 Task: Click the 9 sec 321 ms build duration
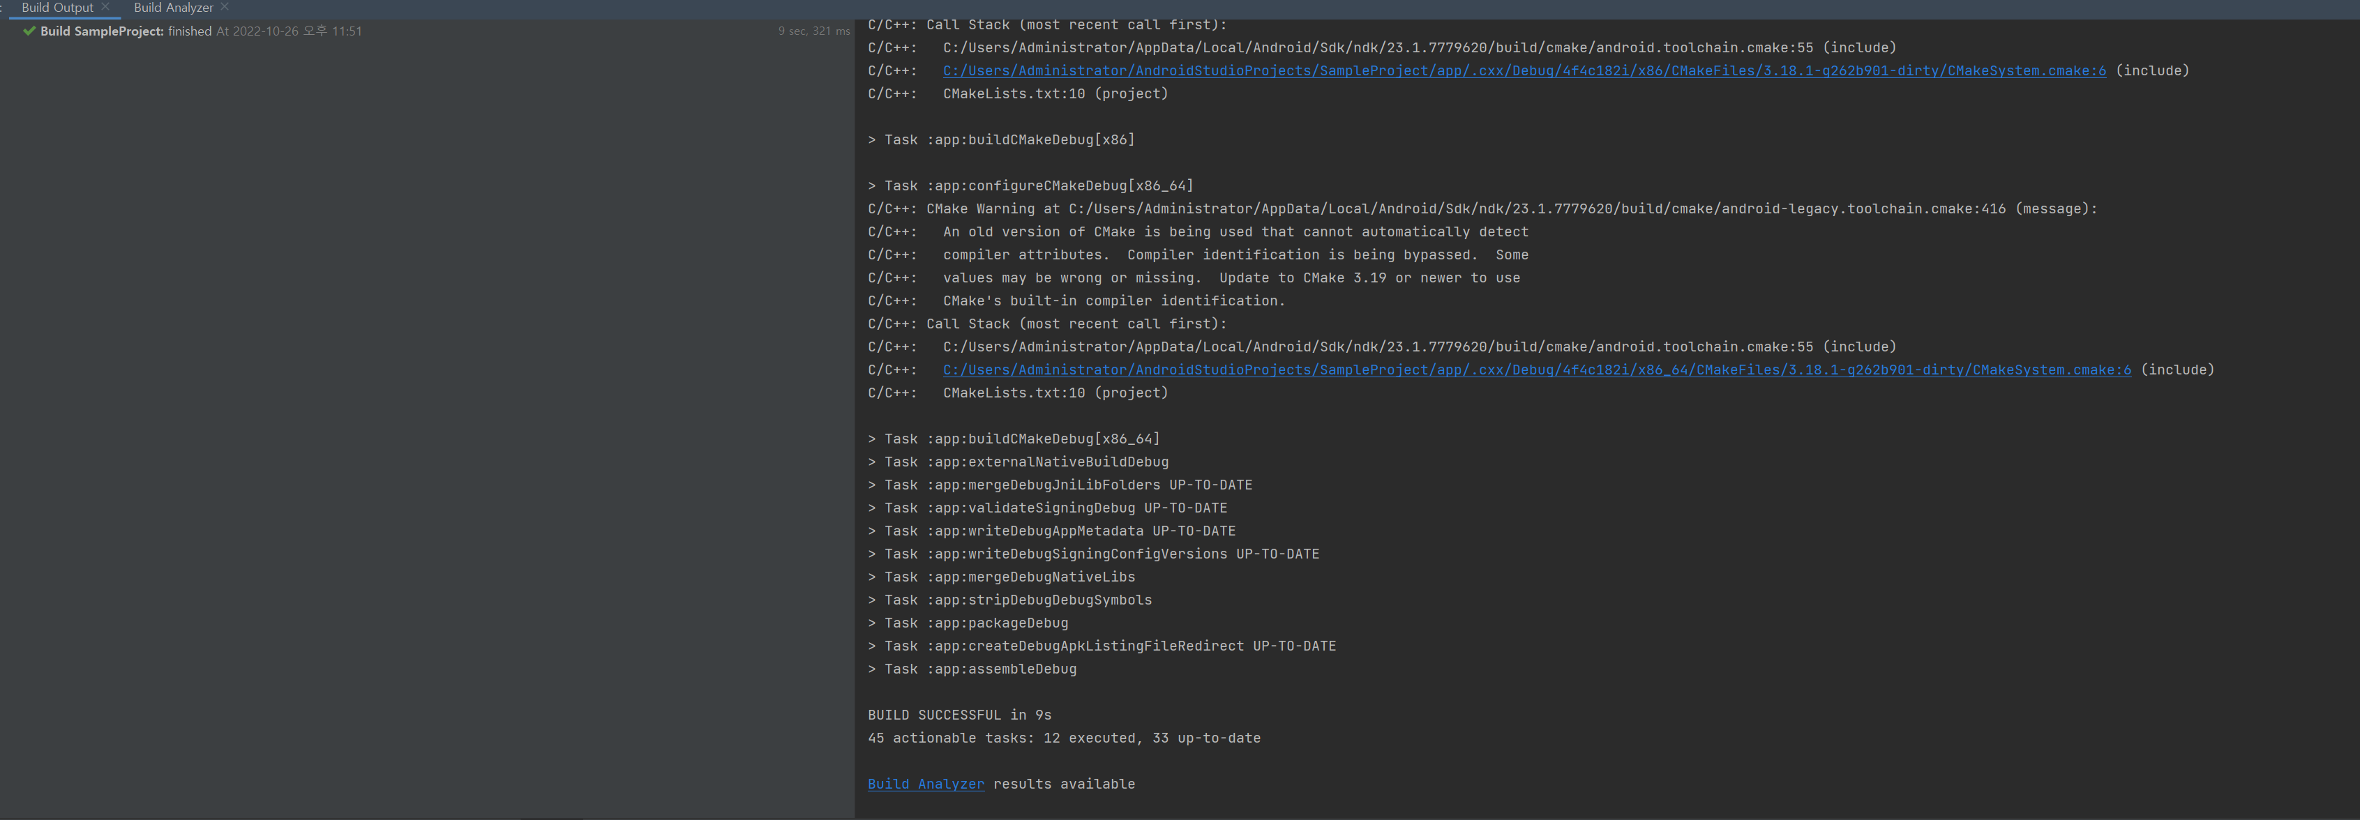[813, 31]
